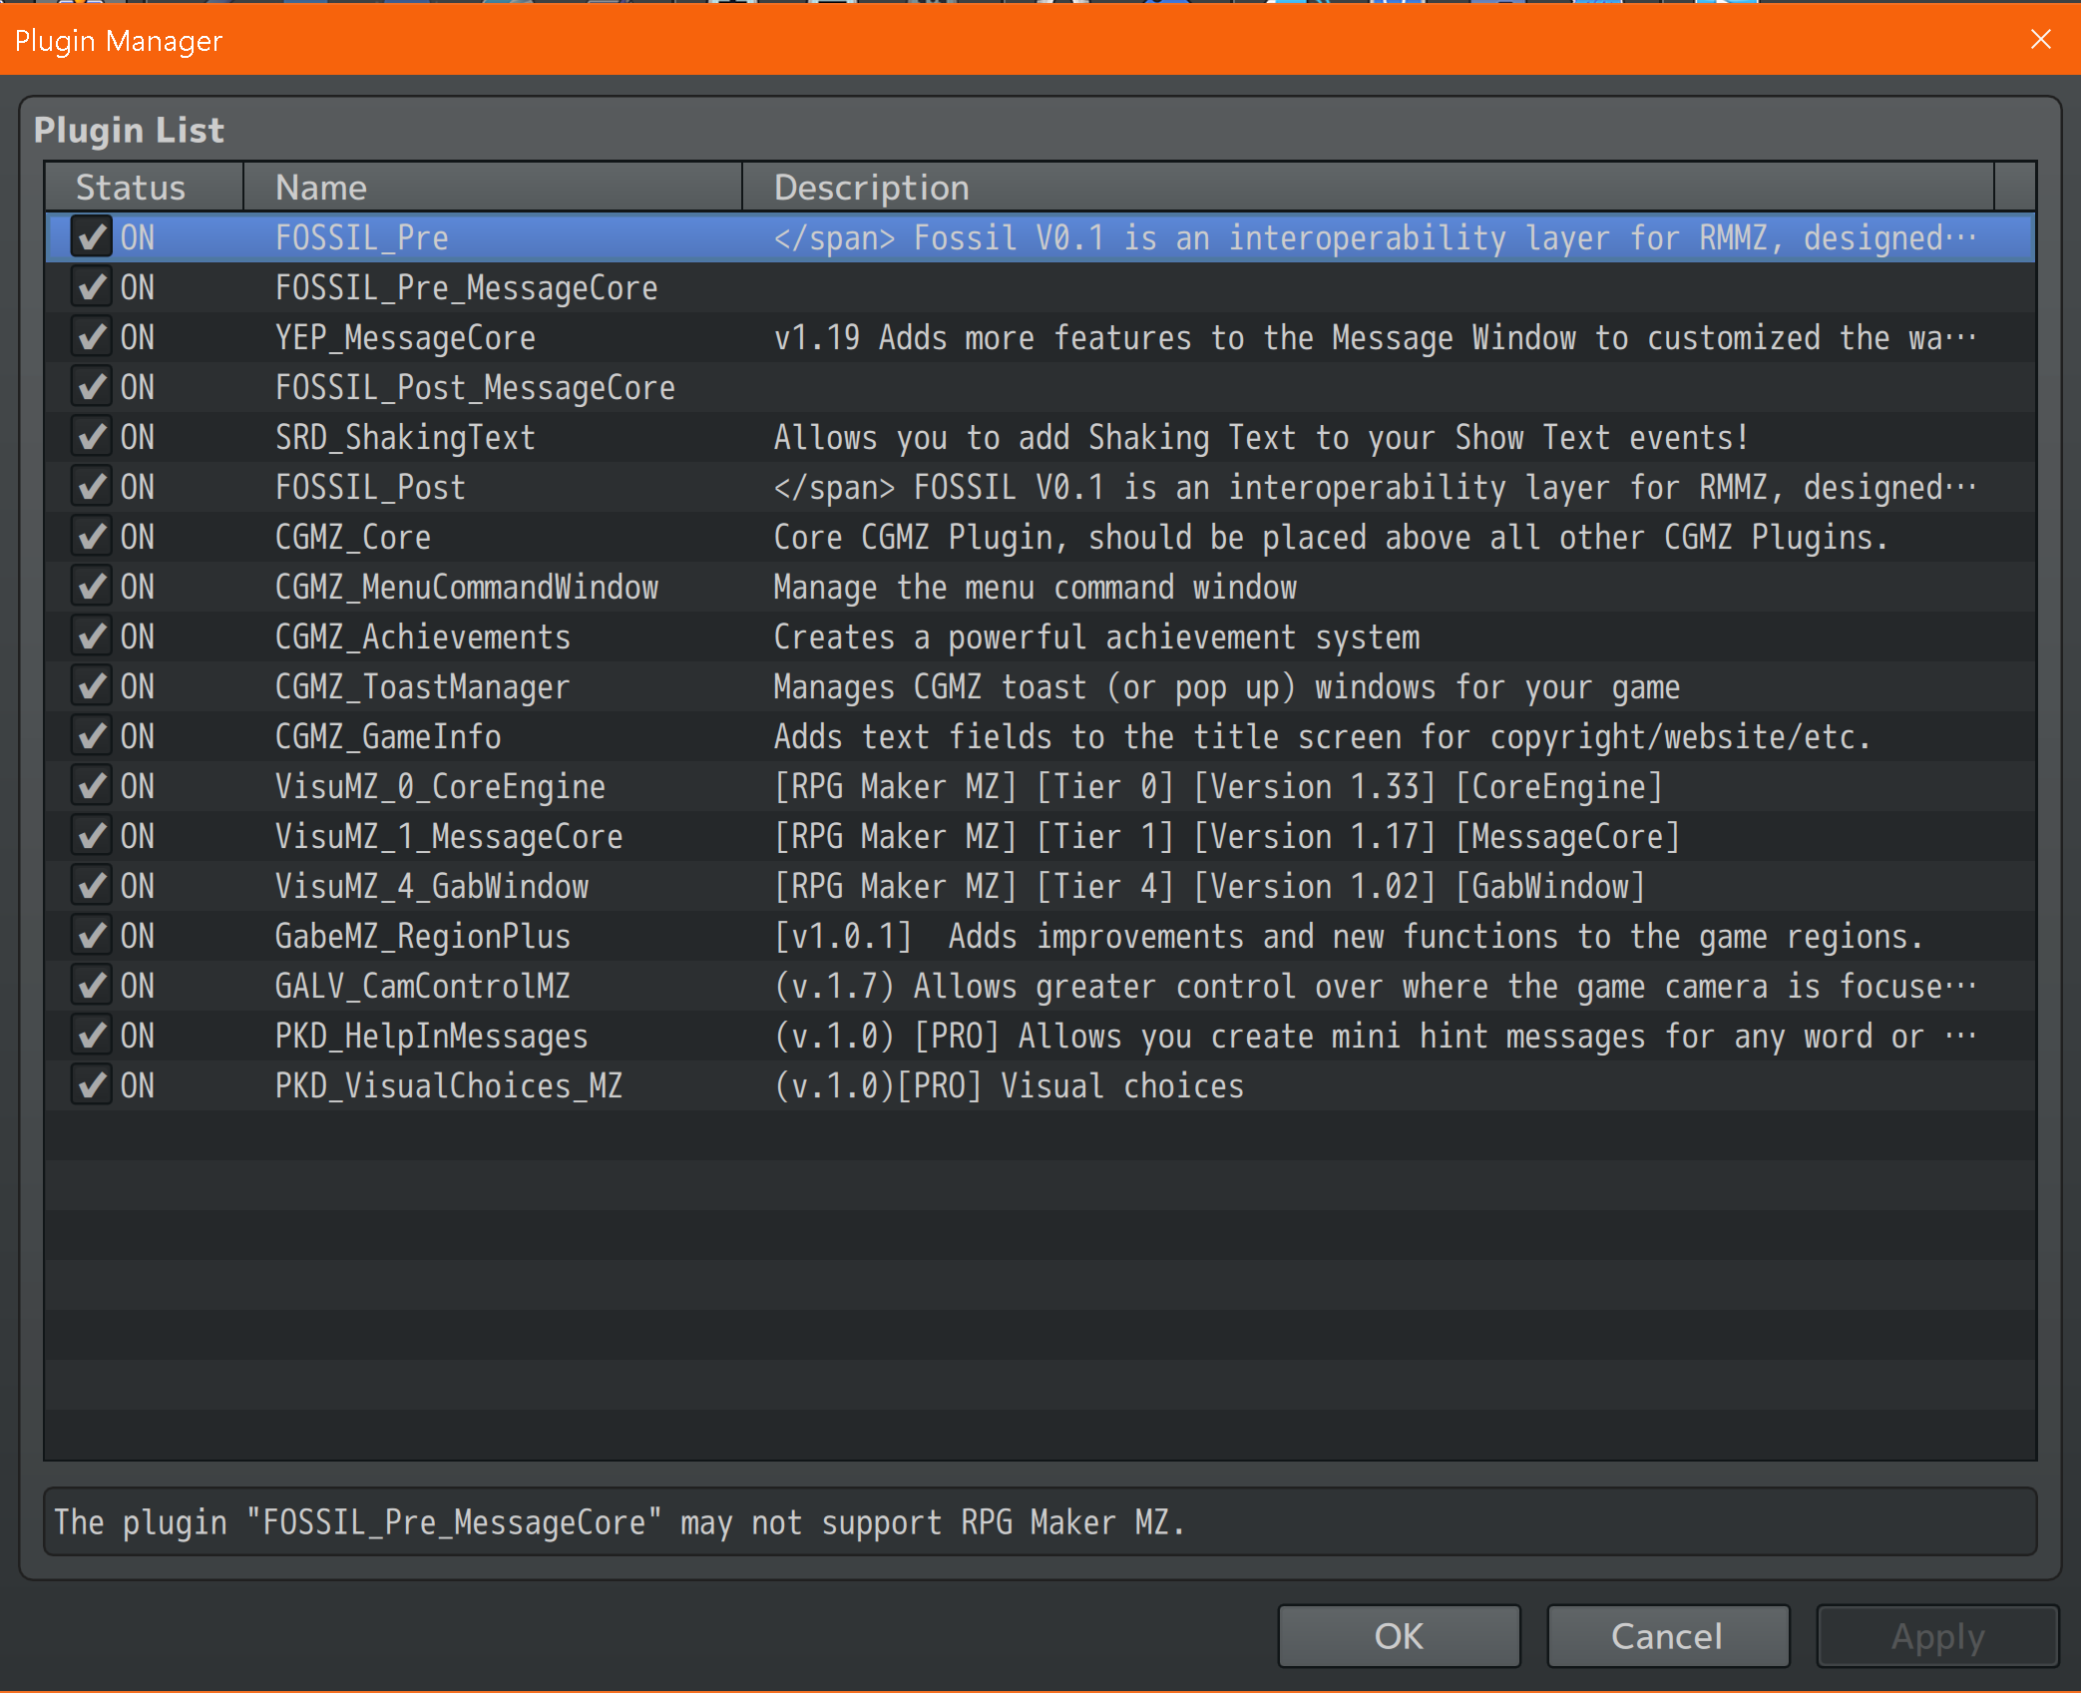Uncheck the CGMZ_ToastManager checkbox

click(92, 686)
